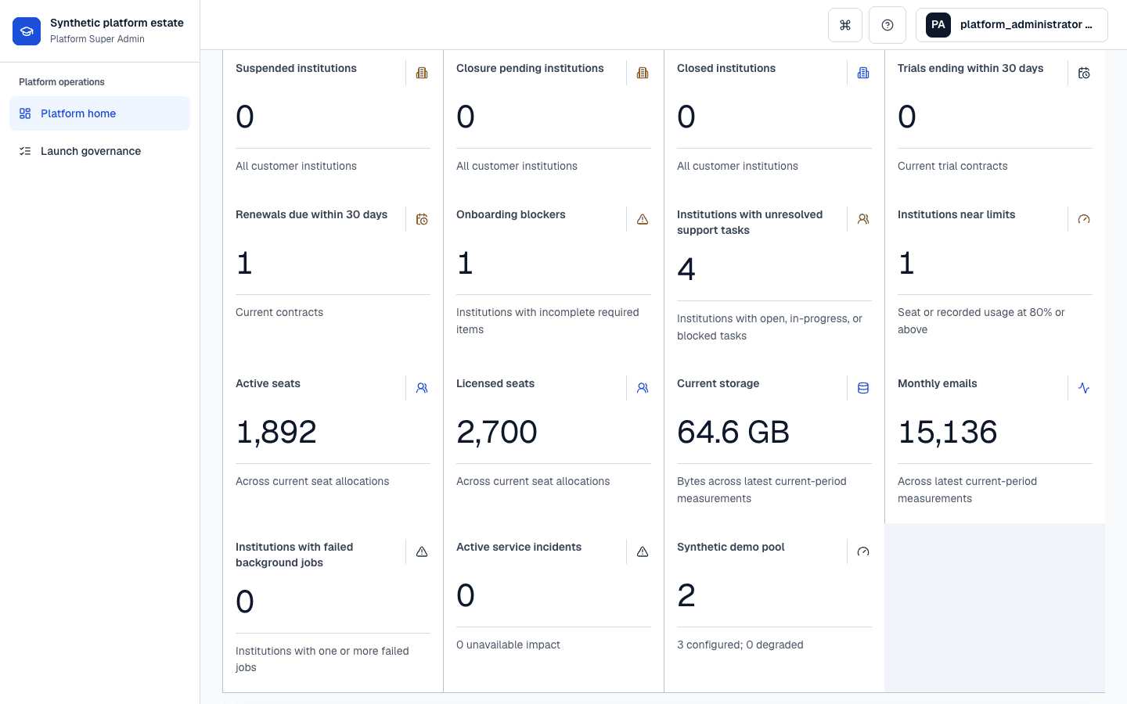Click the Current storage database icon
The width and height of the screenshot is (1127, 704).
[863, 388]
